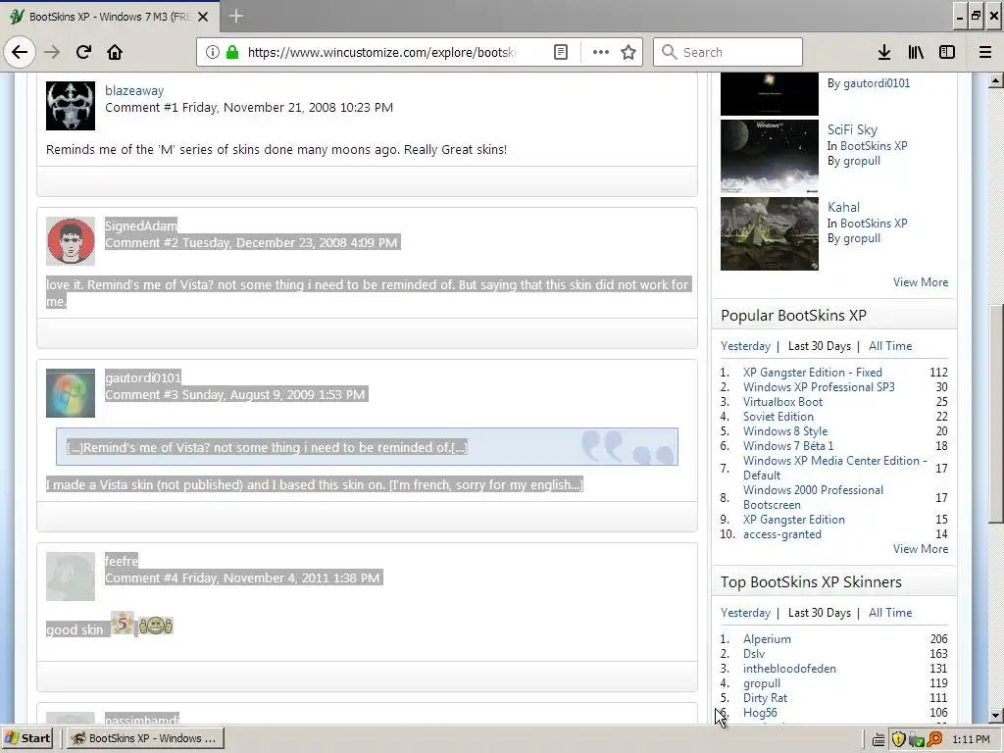
Task: Open the Windows Start menu
Action: (x=27, y=738)
